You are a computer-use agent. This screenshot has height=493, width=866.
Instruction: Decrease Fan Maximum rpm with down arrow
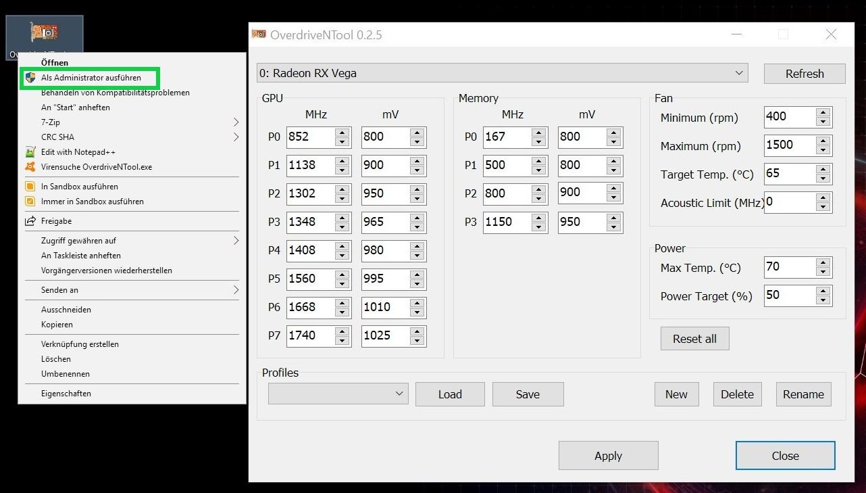click(823, 150)
